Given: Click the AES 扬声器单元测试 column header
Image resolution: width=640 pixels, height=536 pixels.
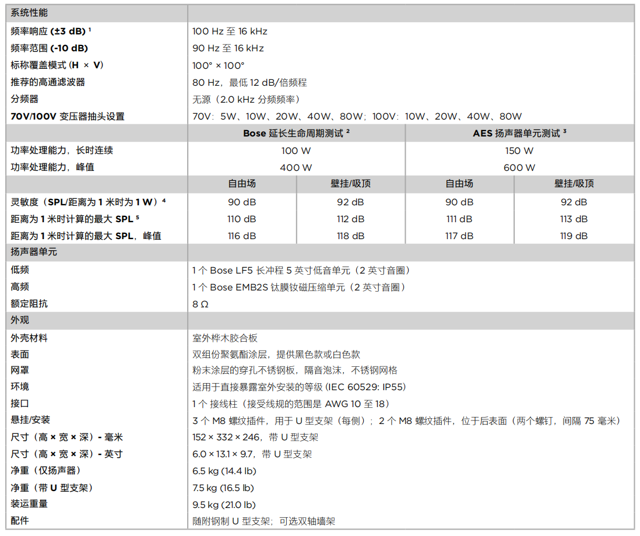Looking at the screenshot, I should [x=519, y=133].
